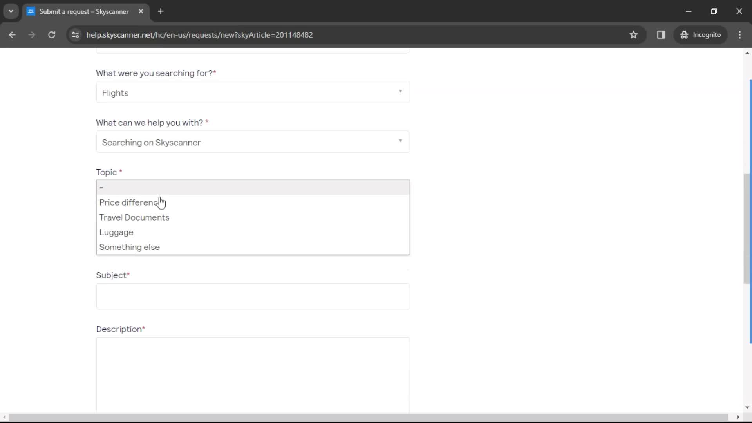Click the browser back arrow
Screen dimensions: 752x423
(x=12, y=35)
